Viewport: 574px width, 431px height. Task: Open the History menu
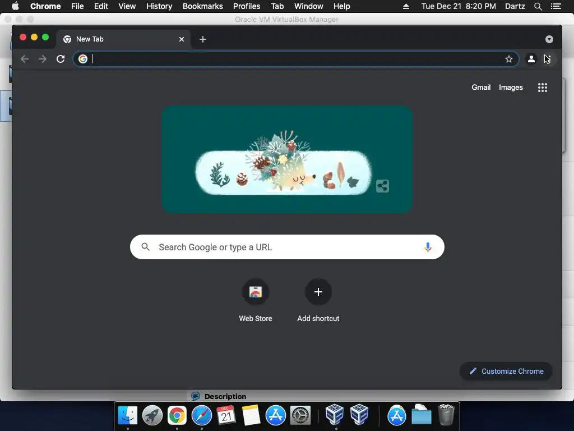pos(159,6)
